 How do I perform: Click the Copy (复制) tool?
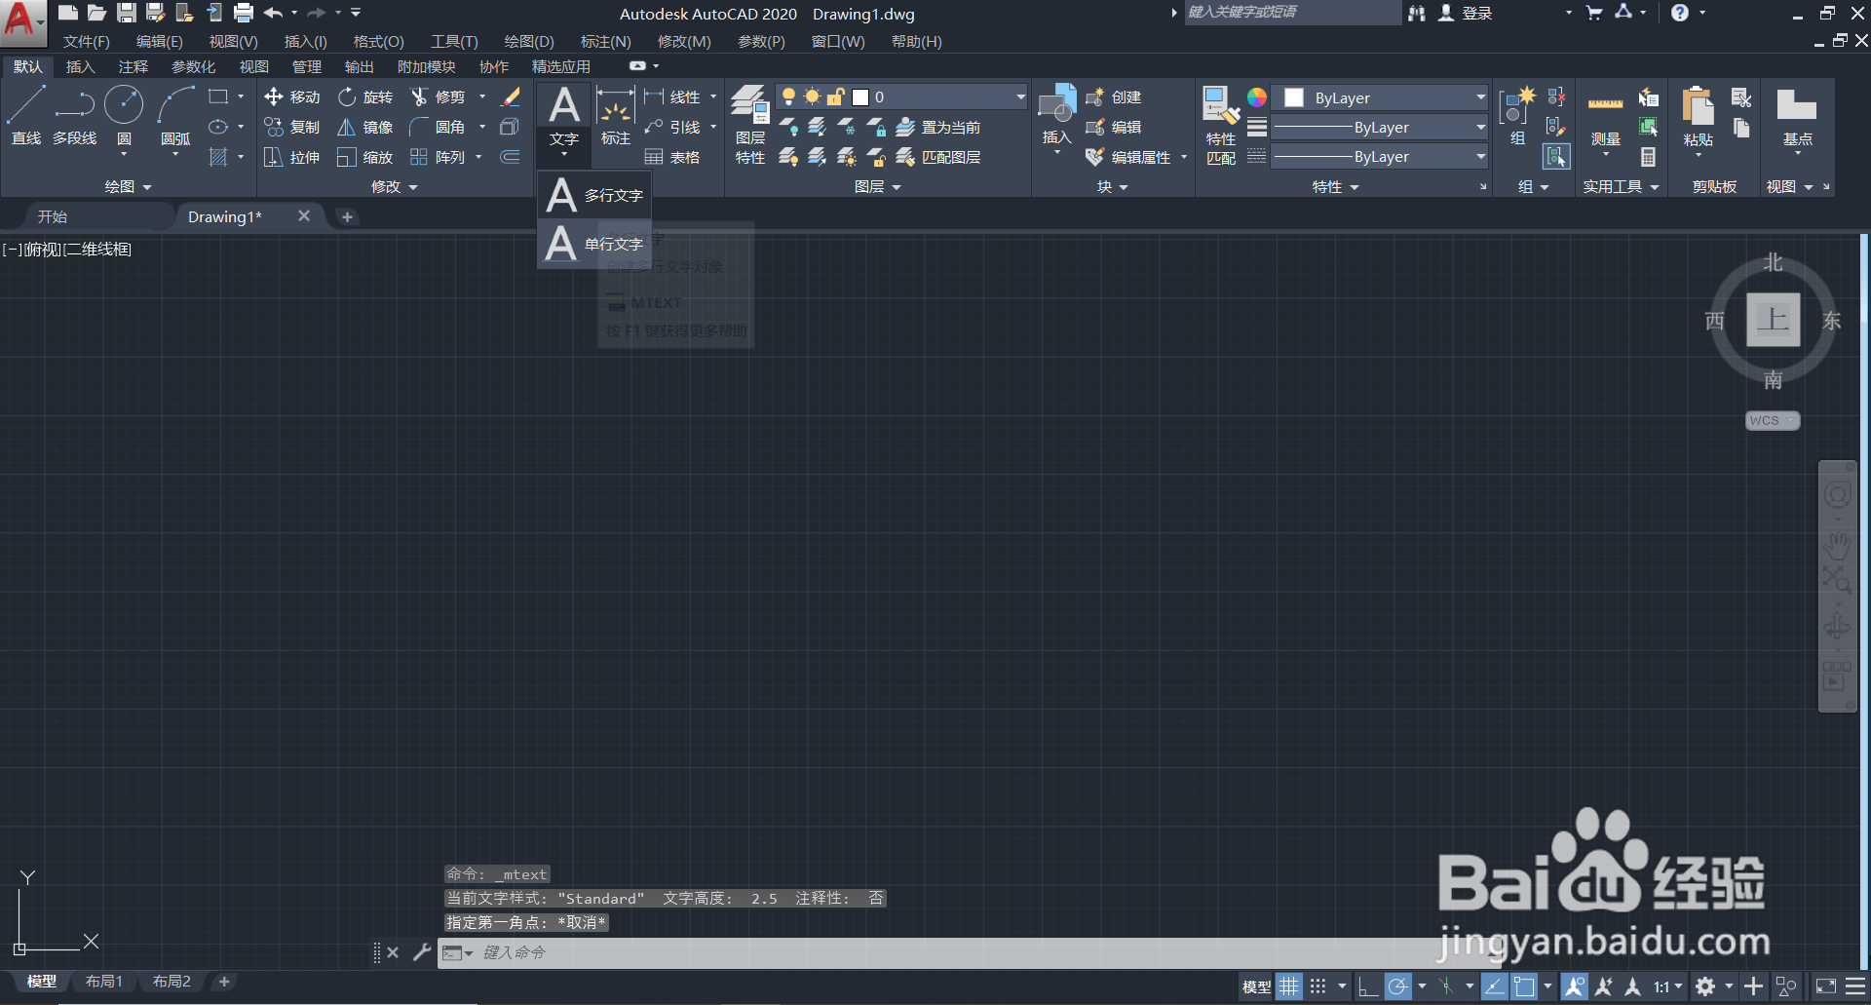292,128
